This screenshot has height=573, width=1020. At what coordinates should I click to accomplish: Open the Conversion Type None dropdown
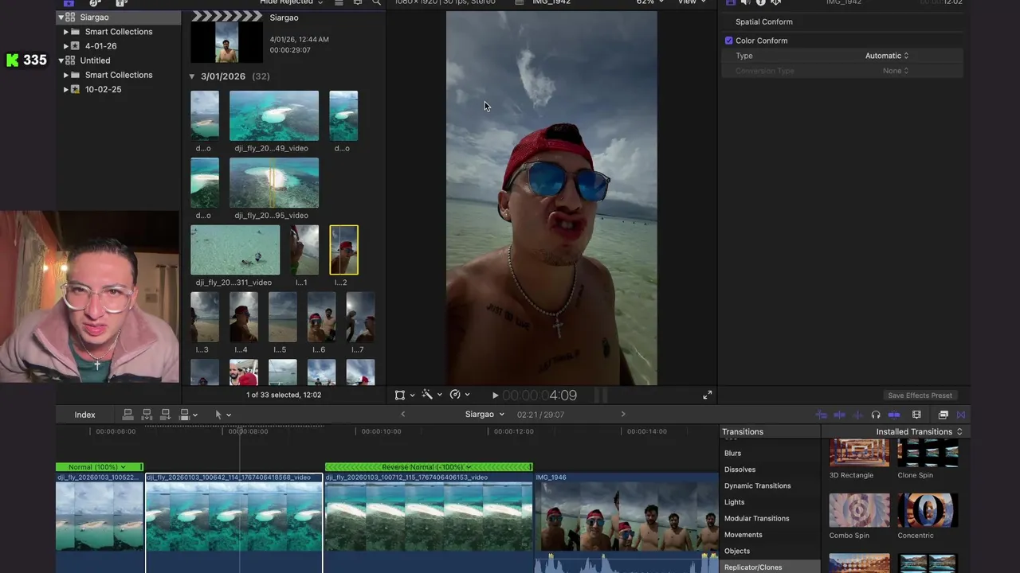(x=896, y=71)
